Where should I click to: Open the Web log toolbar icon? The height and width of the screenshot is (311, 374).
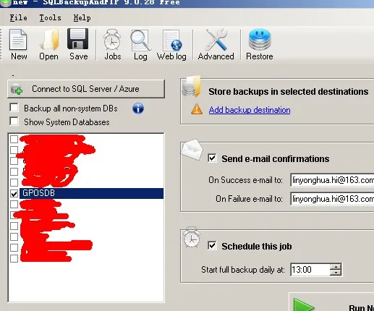(x=172, y=41)
